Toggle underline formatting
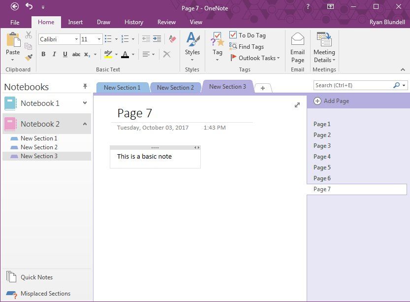The height and width of the screenshot is (302, 410). pyautogui.click(x=64, y=54)
